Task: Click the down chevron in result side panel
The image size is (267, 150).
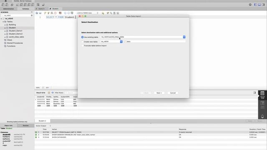Action: (x=262, y=117)
